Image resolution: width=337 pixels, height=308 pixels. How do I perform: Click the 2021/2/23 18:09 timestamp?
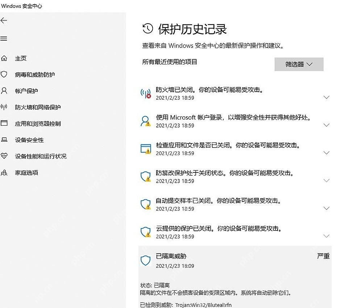point(175,266)
